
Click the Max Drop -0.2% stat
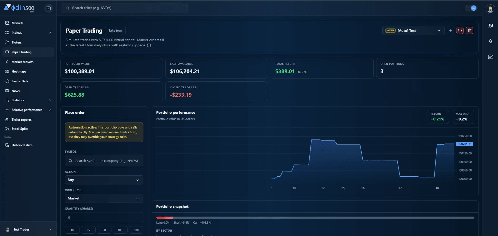pyautogui.click(x=463, y=117)
